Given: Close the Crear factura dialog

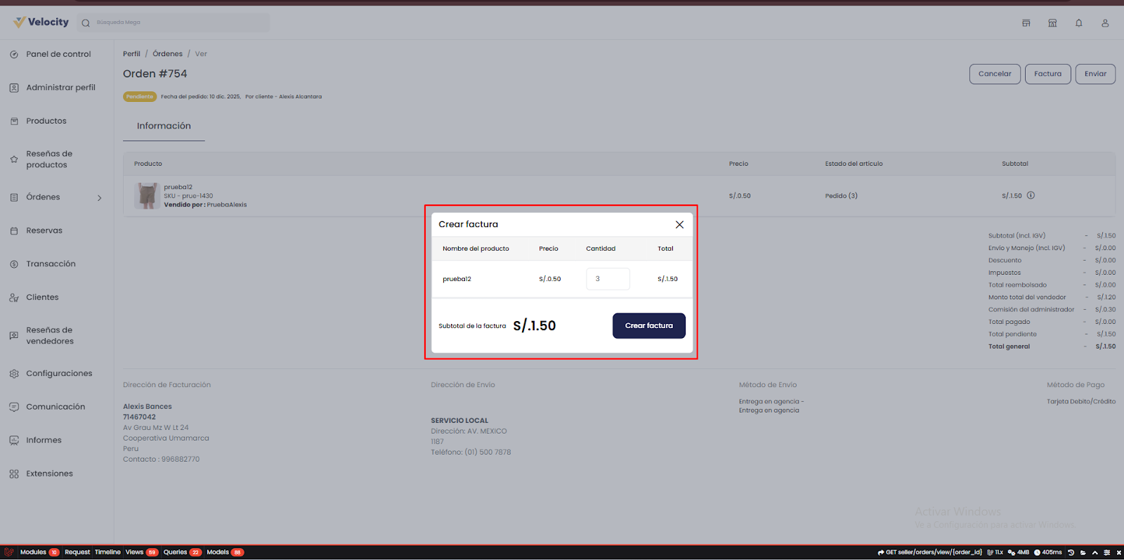Looking at the screenshot, I should pos(679,225).
